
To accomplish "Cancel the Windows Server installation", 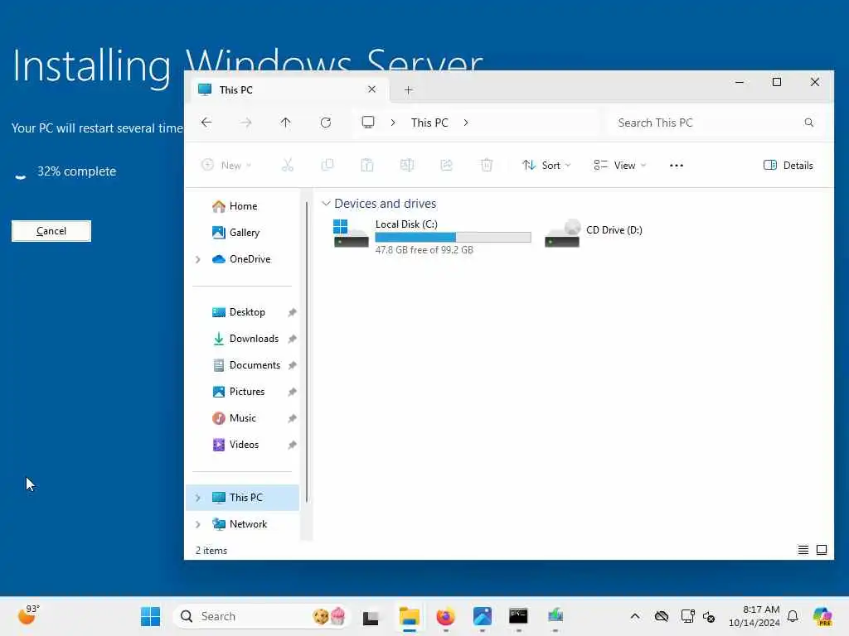I will click(x=51, y=231).
